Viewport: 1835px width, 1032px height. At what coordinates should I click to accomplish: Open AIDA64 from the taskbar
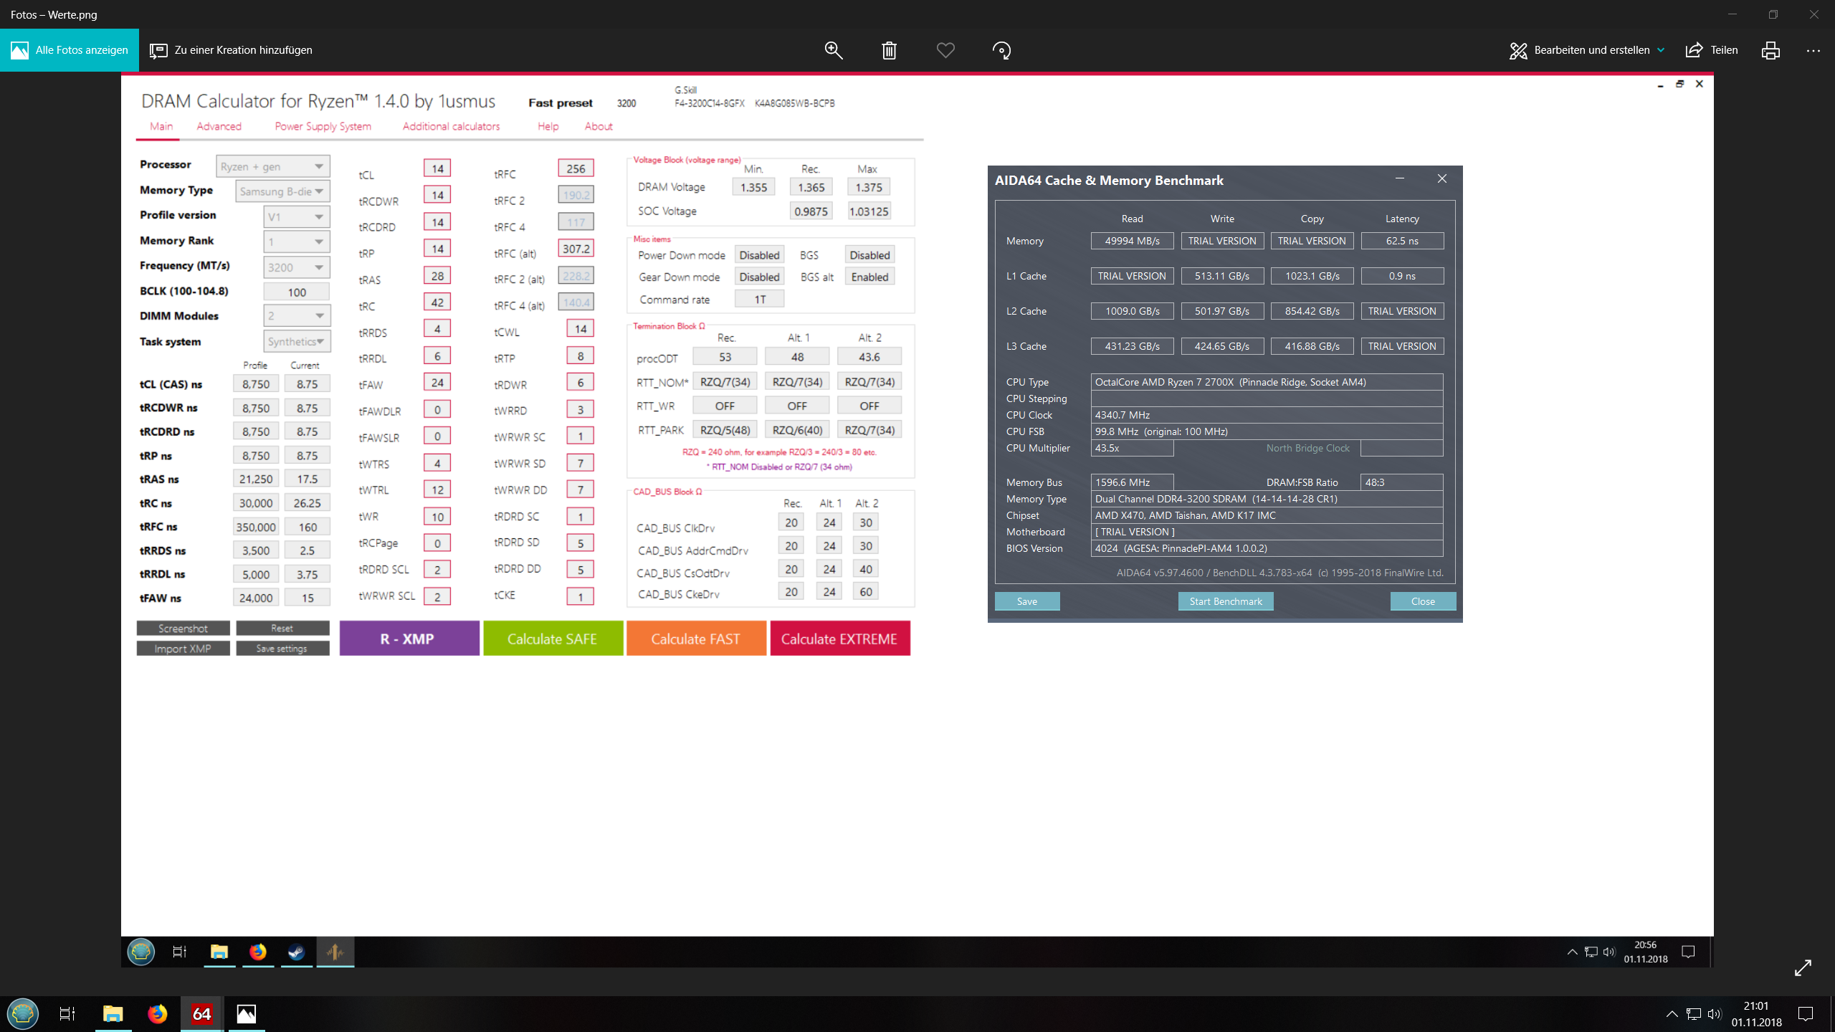point(201,1013)
